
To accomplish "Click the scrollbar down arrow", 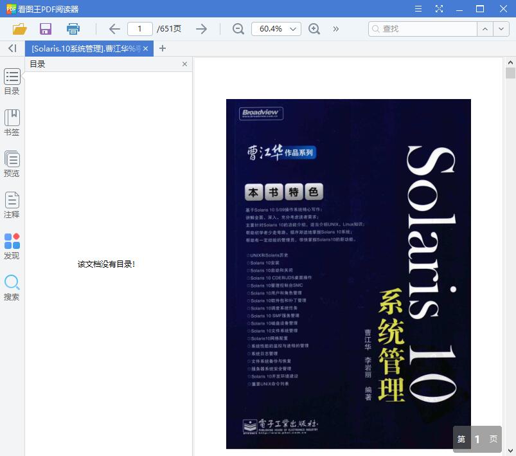I will (510, 451).
